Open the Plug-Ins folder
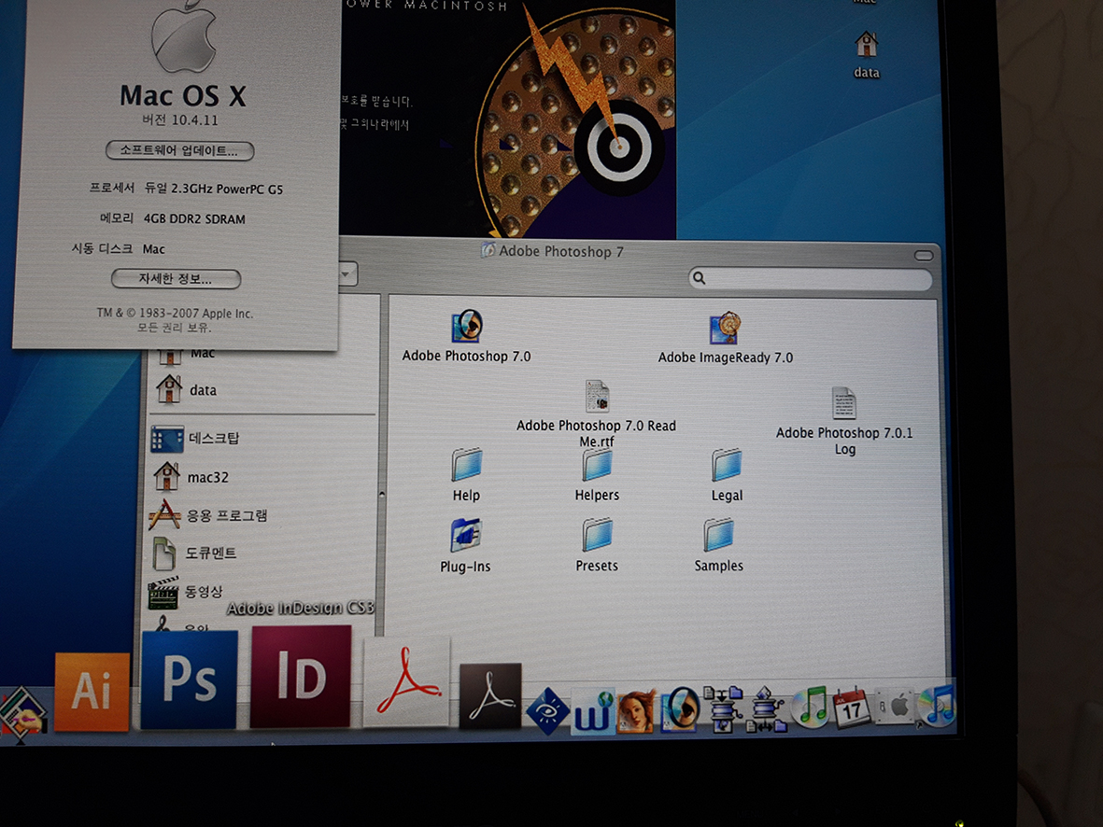Viewport: 1103px width, 827px height. [465, 536]
